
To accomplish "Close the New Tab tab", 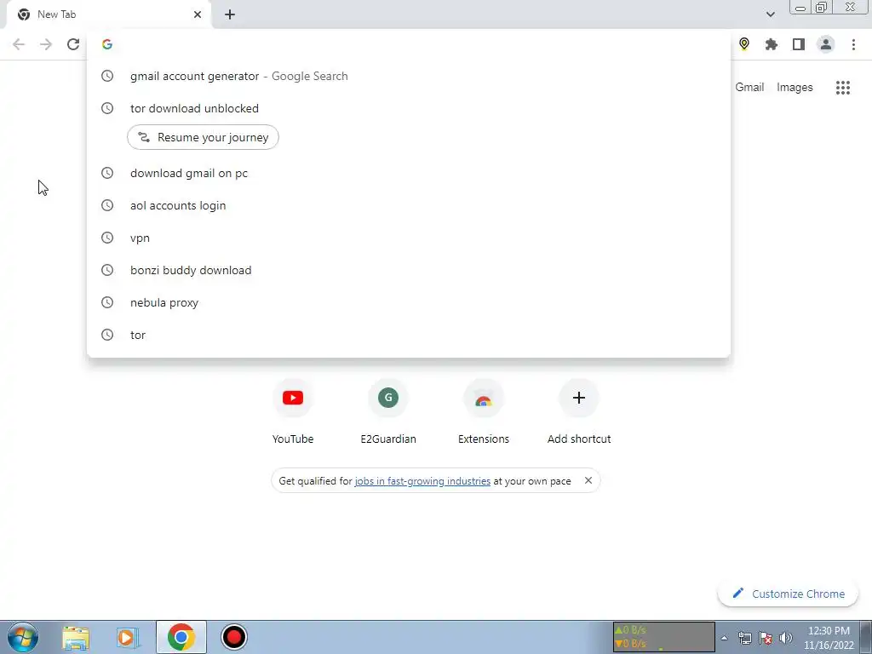I will tap(198, 14).
